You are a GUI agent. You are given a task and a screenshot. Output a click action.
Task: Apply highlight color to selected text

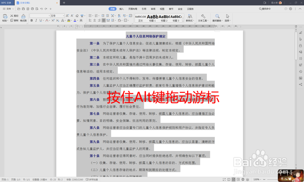[x=68, y=20]
